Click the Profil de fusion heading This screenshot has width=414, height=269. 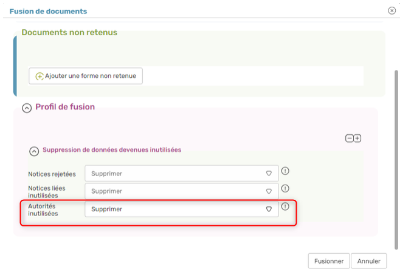[65, 107]
